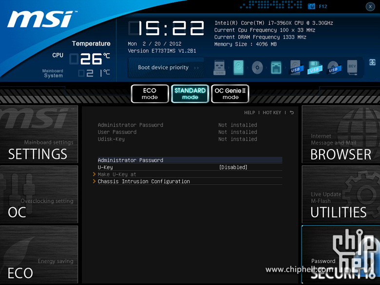The image size is (380, 285).
Task: Open the SECURITY password panel
Action: tap(341, 254)
